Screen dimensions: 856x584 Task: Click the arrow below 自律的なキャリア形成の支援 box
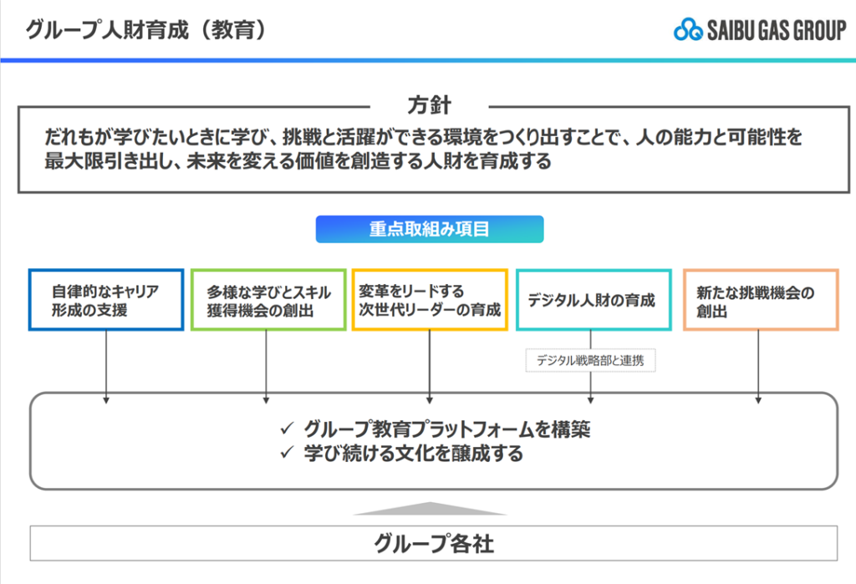[106, 366]
